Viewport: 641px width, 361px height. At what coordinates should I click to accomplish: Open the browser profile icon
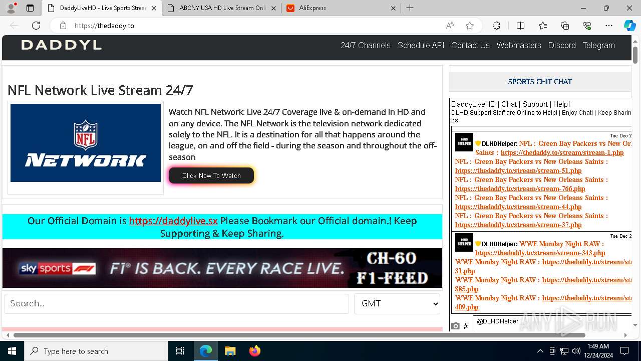pyautogui.click(x=11, y=8)
